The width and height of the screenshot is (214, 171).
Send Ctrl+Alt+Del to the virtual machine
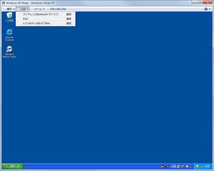point(58,9)
